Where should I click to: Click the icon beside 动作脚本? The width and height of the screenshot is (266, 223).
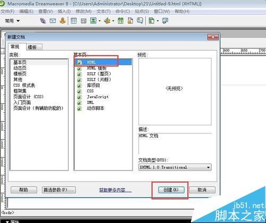point(79,108)
